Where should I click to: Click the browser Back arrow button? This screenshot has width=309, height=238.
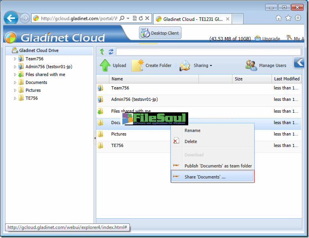(11, 18)
